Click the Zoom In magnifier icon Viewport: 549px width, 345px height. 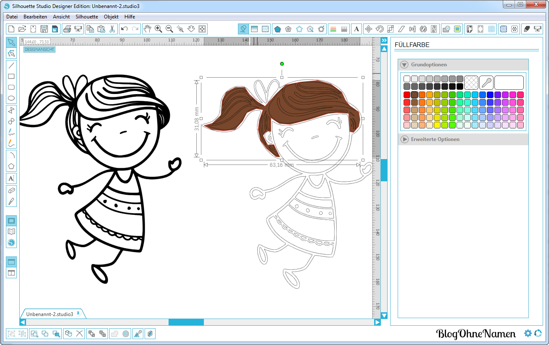(x=158, y=29)
